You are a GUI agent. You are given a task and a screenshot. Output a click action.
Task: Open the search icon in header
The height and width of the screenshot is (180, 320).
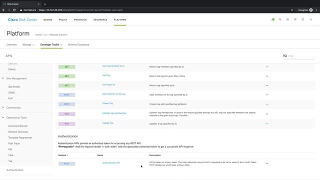pos(280,19)
